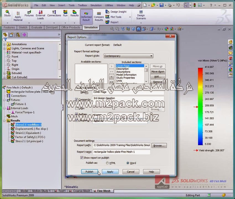The image size is (235, 199).
Task: Click the Report ribbon button
Action: 112,22
